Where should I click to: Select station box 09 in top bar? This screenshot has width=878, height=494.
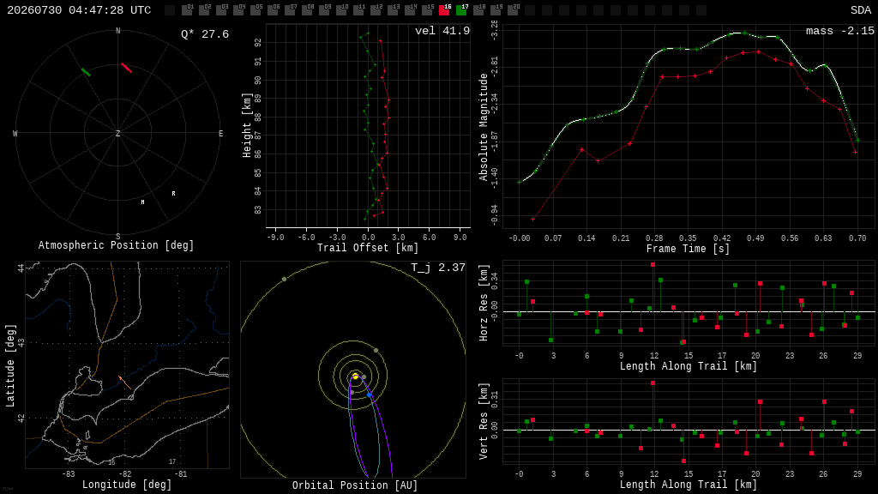click(x=324, y=10)
